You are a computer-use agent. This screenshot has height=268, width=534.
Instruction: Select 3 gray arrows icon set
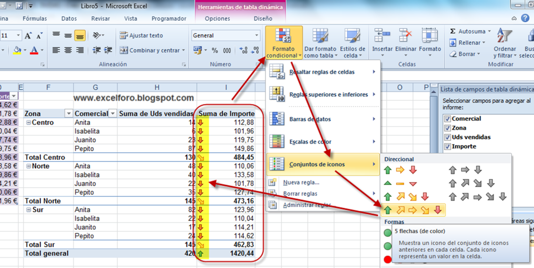point(465,170)
